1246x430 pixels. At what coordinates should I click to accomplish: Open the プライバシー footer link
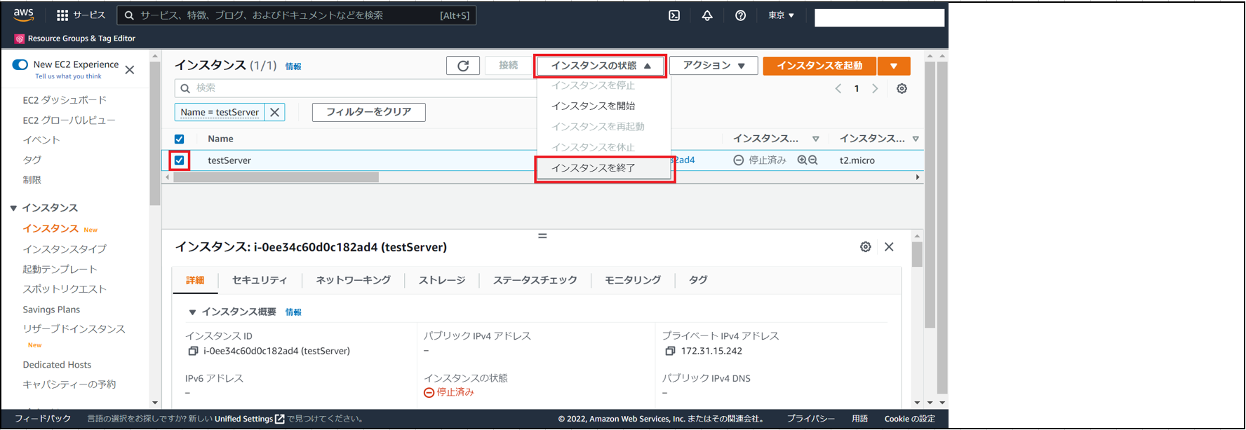click(x=810, y=419)
